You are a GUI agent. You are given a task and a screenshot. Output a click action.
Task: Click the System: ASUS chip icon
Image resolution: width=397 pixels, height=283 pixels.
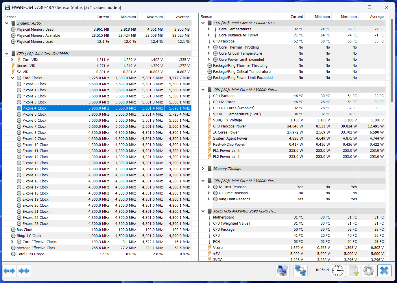[13, 23]
